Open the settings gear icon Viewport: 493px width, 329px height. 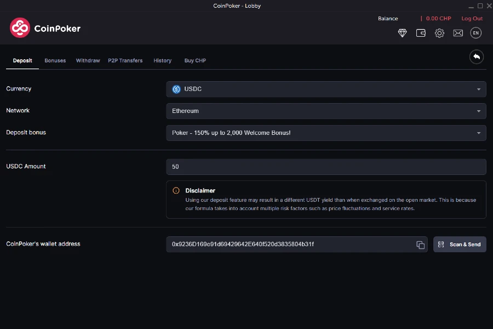[439, 33]
